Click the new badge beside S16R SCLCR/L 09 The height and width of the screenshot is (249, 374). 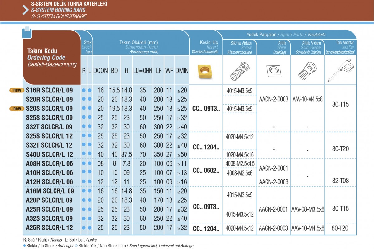click(17, 90)
